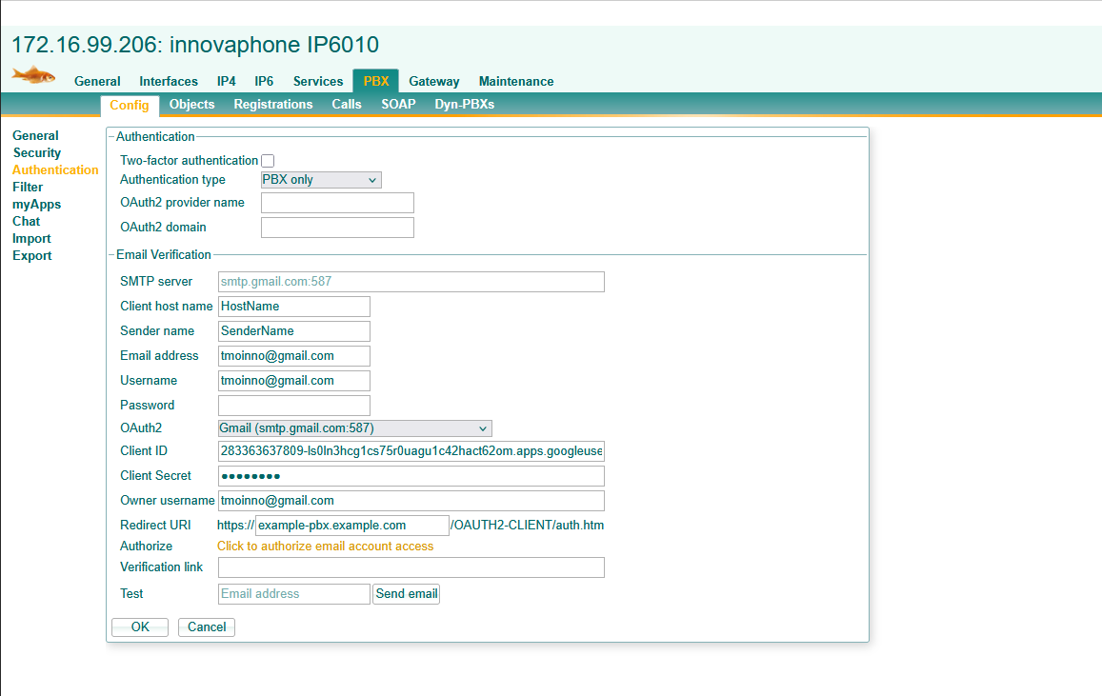Viewport: 1102px width, 696px height.
Task: Click to authorize email account access
Action: pos(325,547)
